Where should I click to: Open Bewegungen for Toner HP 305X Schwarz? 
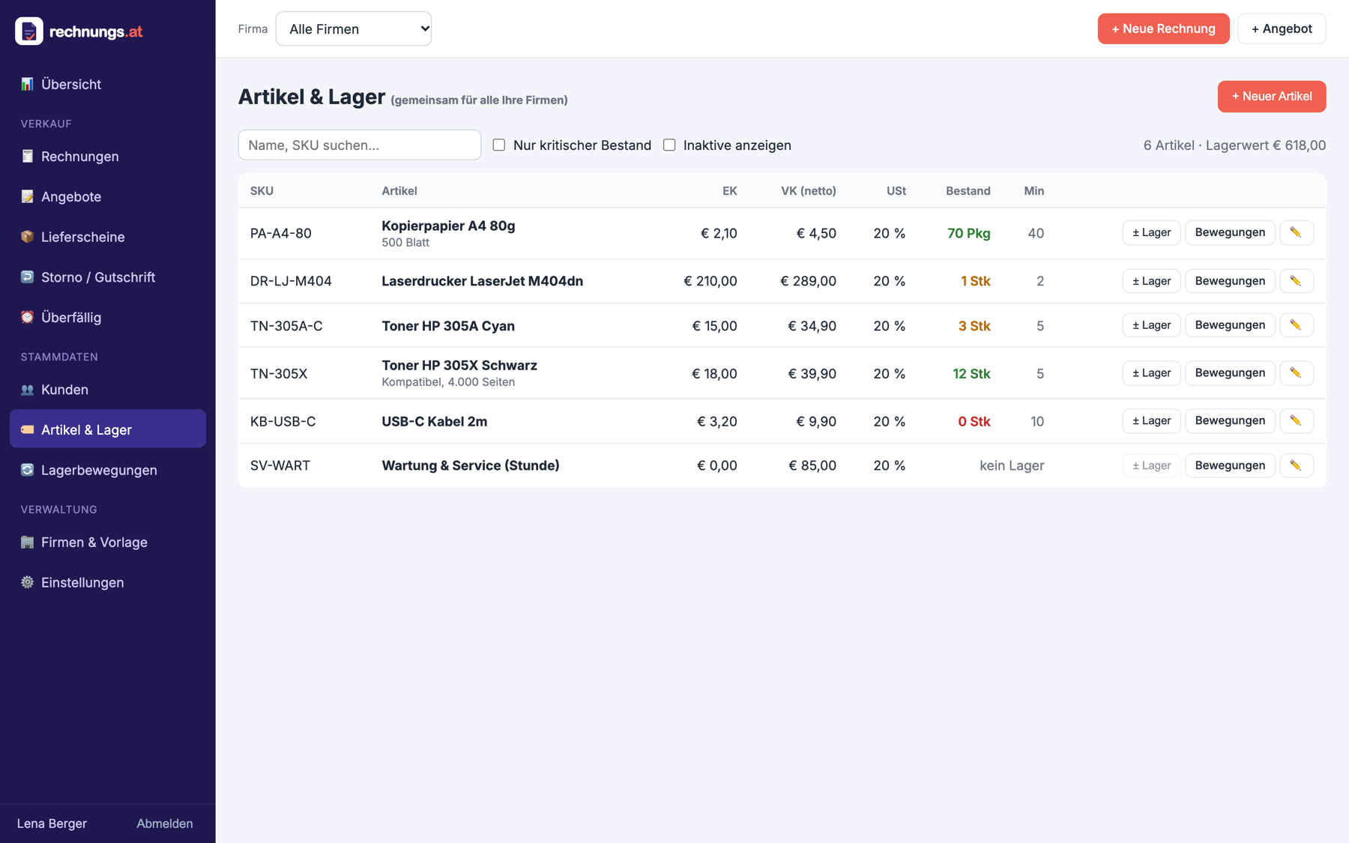pos(1230,373)
